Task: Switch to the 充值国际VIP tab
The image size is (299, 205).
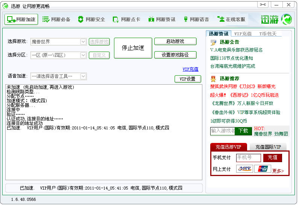Action: tap(268, 147)
